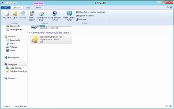This screenshot has height=109, width=174.
Task: Open Pictures library in navigation pane
Action: (x=13, y=47)
